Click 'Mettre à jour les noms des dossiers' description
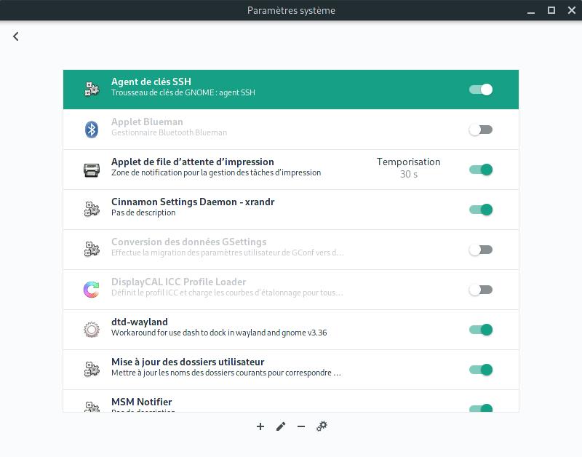The width and height of the screenshot is (582, 457). [x=226, y=373]
